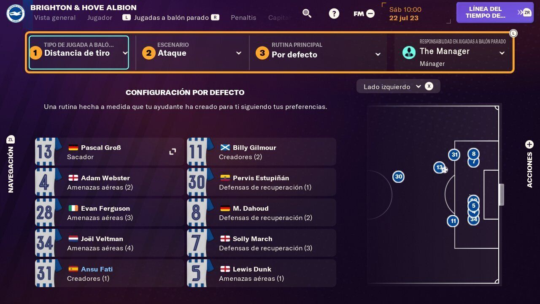Open the search magnifying glass
This screenshot has height=304, width=540.
[307, 13]
